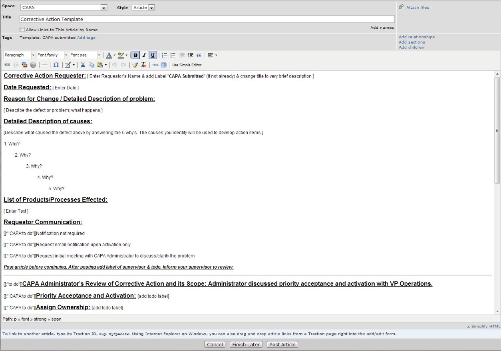501x351 pixels.
Task: Toggle bold formatting in the editor toolbar
Action: pos(136,55)
